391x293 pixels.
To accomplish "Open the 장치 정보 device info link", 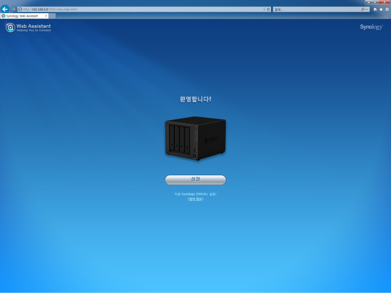I will click(x=196, y=199).
